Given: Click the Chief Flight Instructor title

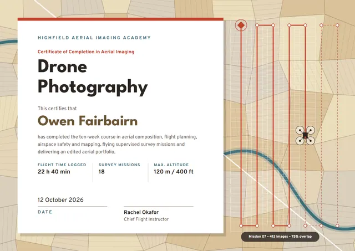Looking at the screenshot, I should (x=146, y=219).
